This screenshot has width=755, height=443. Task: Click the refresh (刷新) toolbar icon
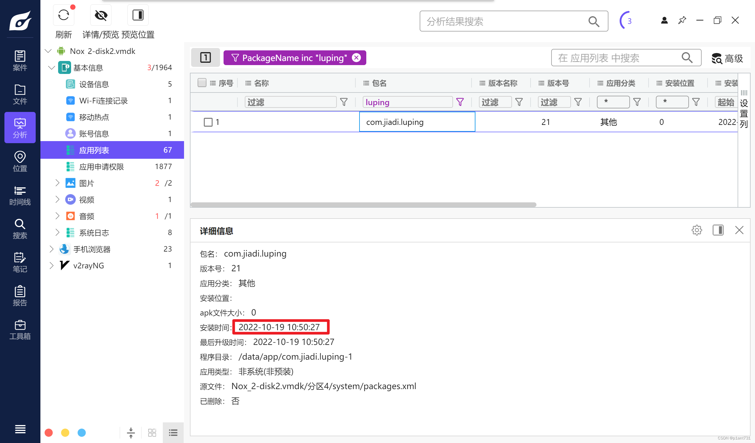click(x=63, y=16)
